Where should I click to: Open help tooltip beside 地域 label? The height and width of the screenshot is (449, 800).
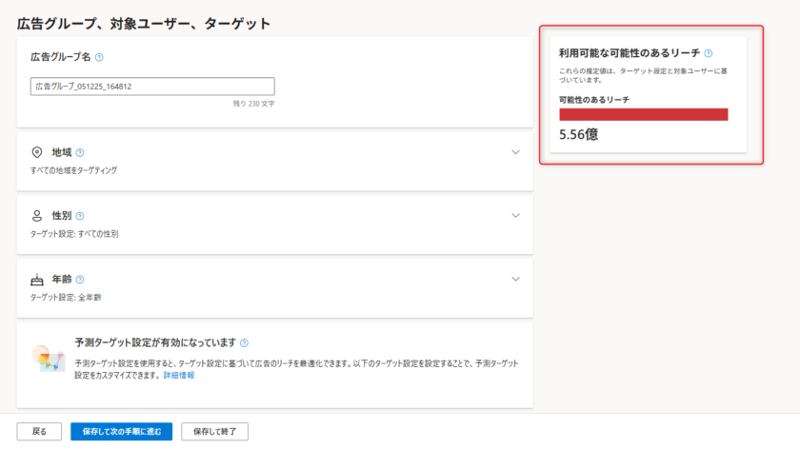pos(80,152)
